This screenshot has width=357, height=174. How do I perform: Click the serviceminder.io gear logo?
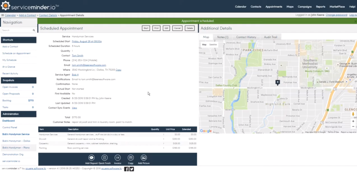6,6
